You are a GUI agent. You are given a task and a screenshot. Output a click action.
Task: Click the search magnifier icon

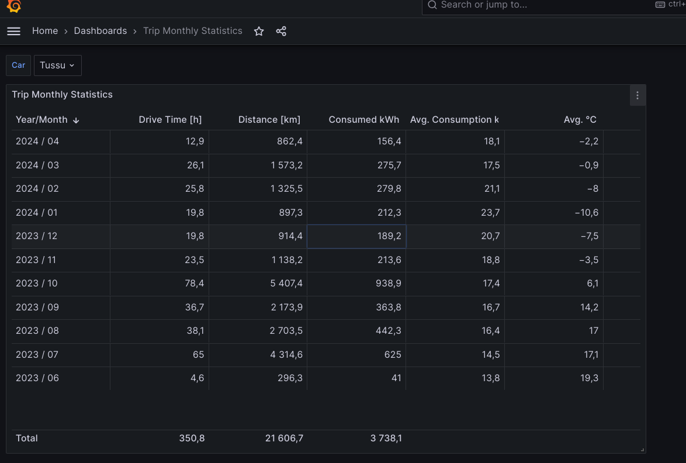[432, 5]
